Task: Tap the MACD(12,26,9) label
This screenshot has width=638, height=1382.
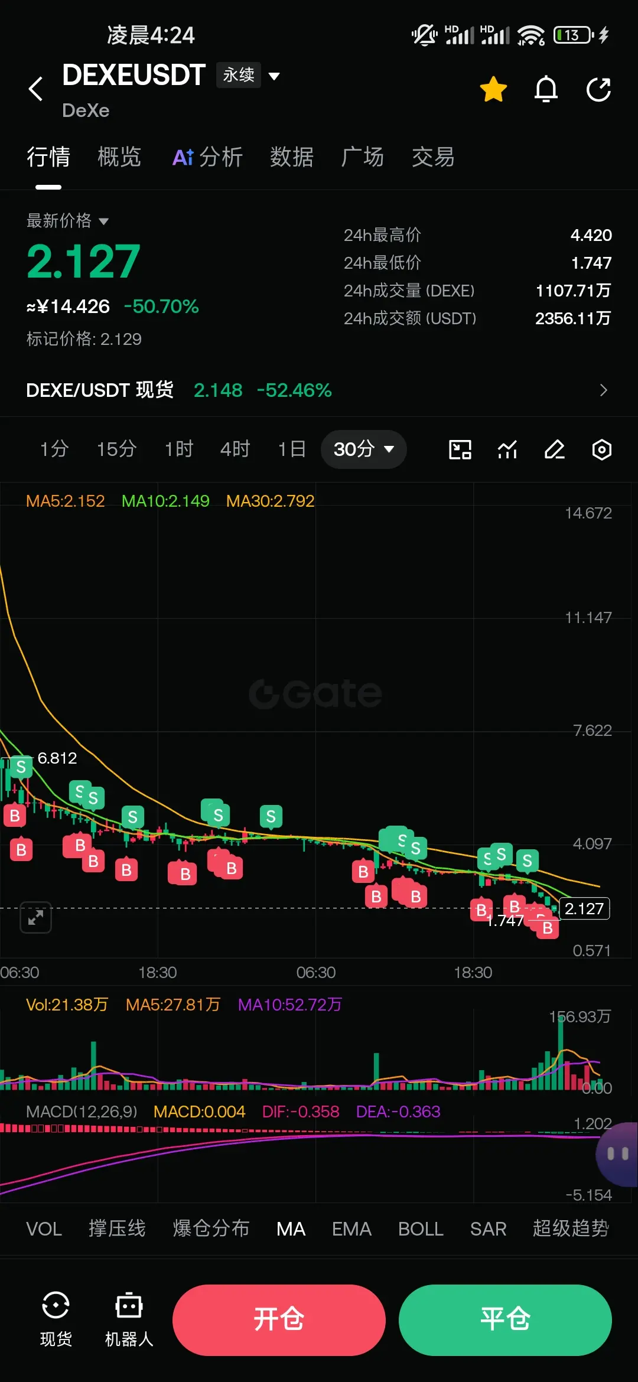Action: tap(82, 1112)
